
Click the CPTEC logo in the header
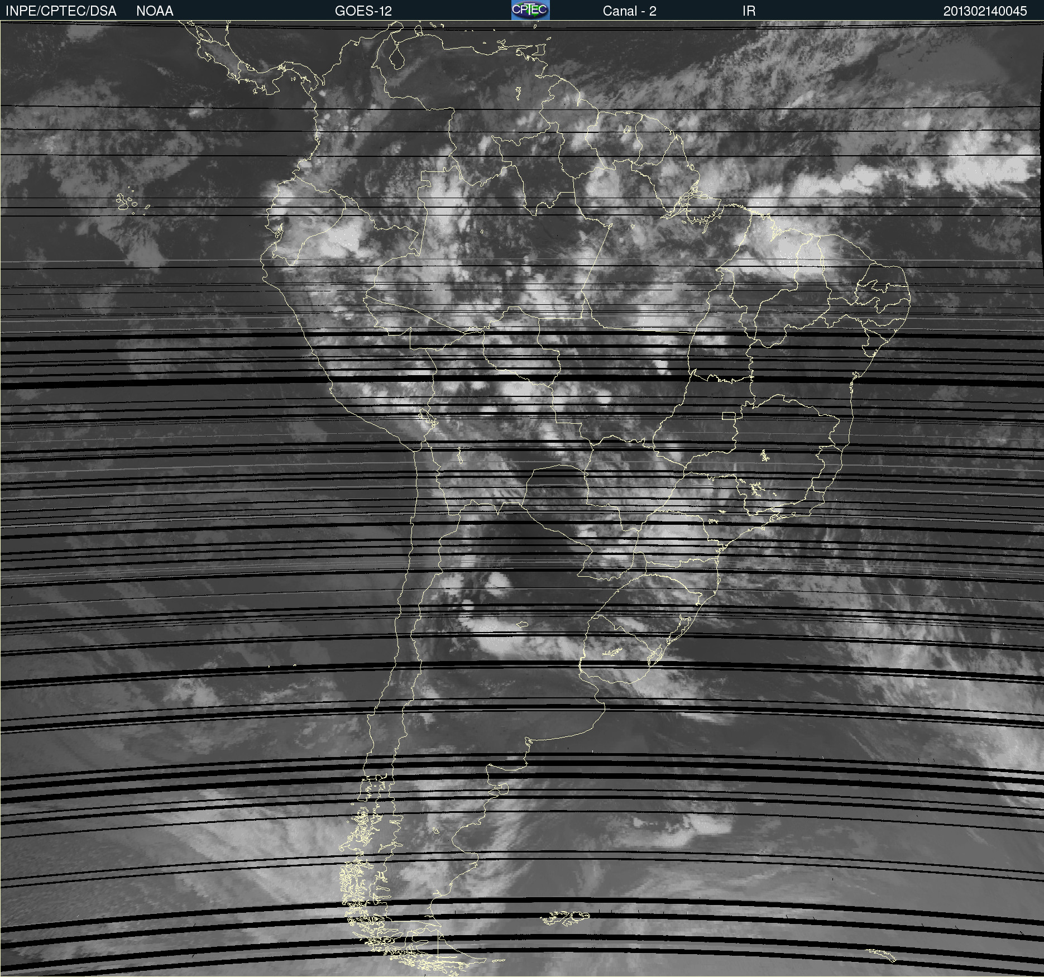(x=530, y=10)
